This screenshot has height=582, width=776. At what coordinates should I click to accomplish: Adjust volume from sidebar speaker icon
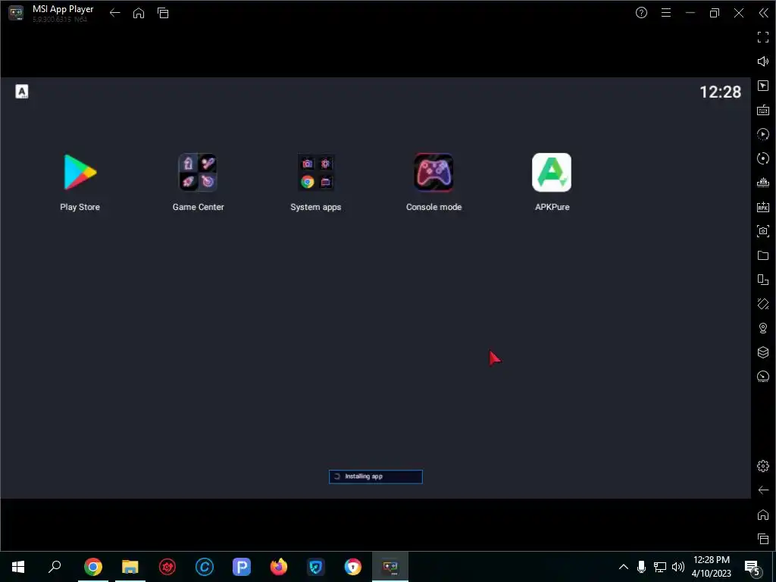coord(763,61)
